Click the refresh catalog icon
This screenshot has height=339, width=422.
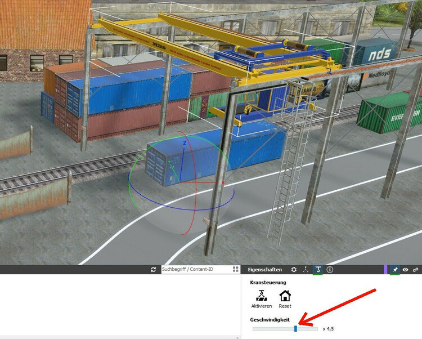[154, 270]
